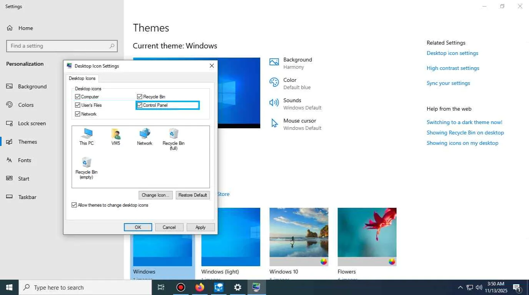The image size is (529, 295).
Task: Click the Change Icon... button
Action: [155, 195]
